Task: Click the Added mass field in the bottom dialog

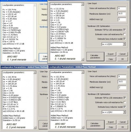Action: (x=122, y=87)
